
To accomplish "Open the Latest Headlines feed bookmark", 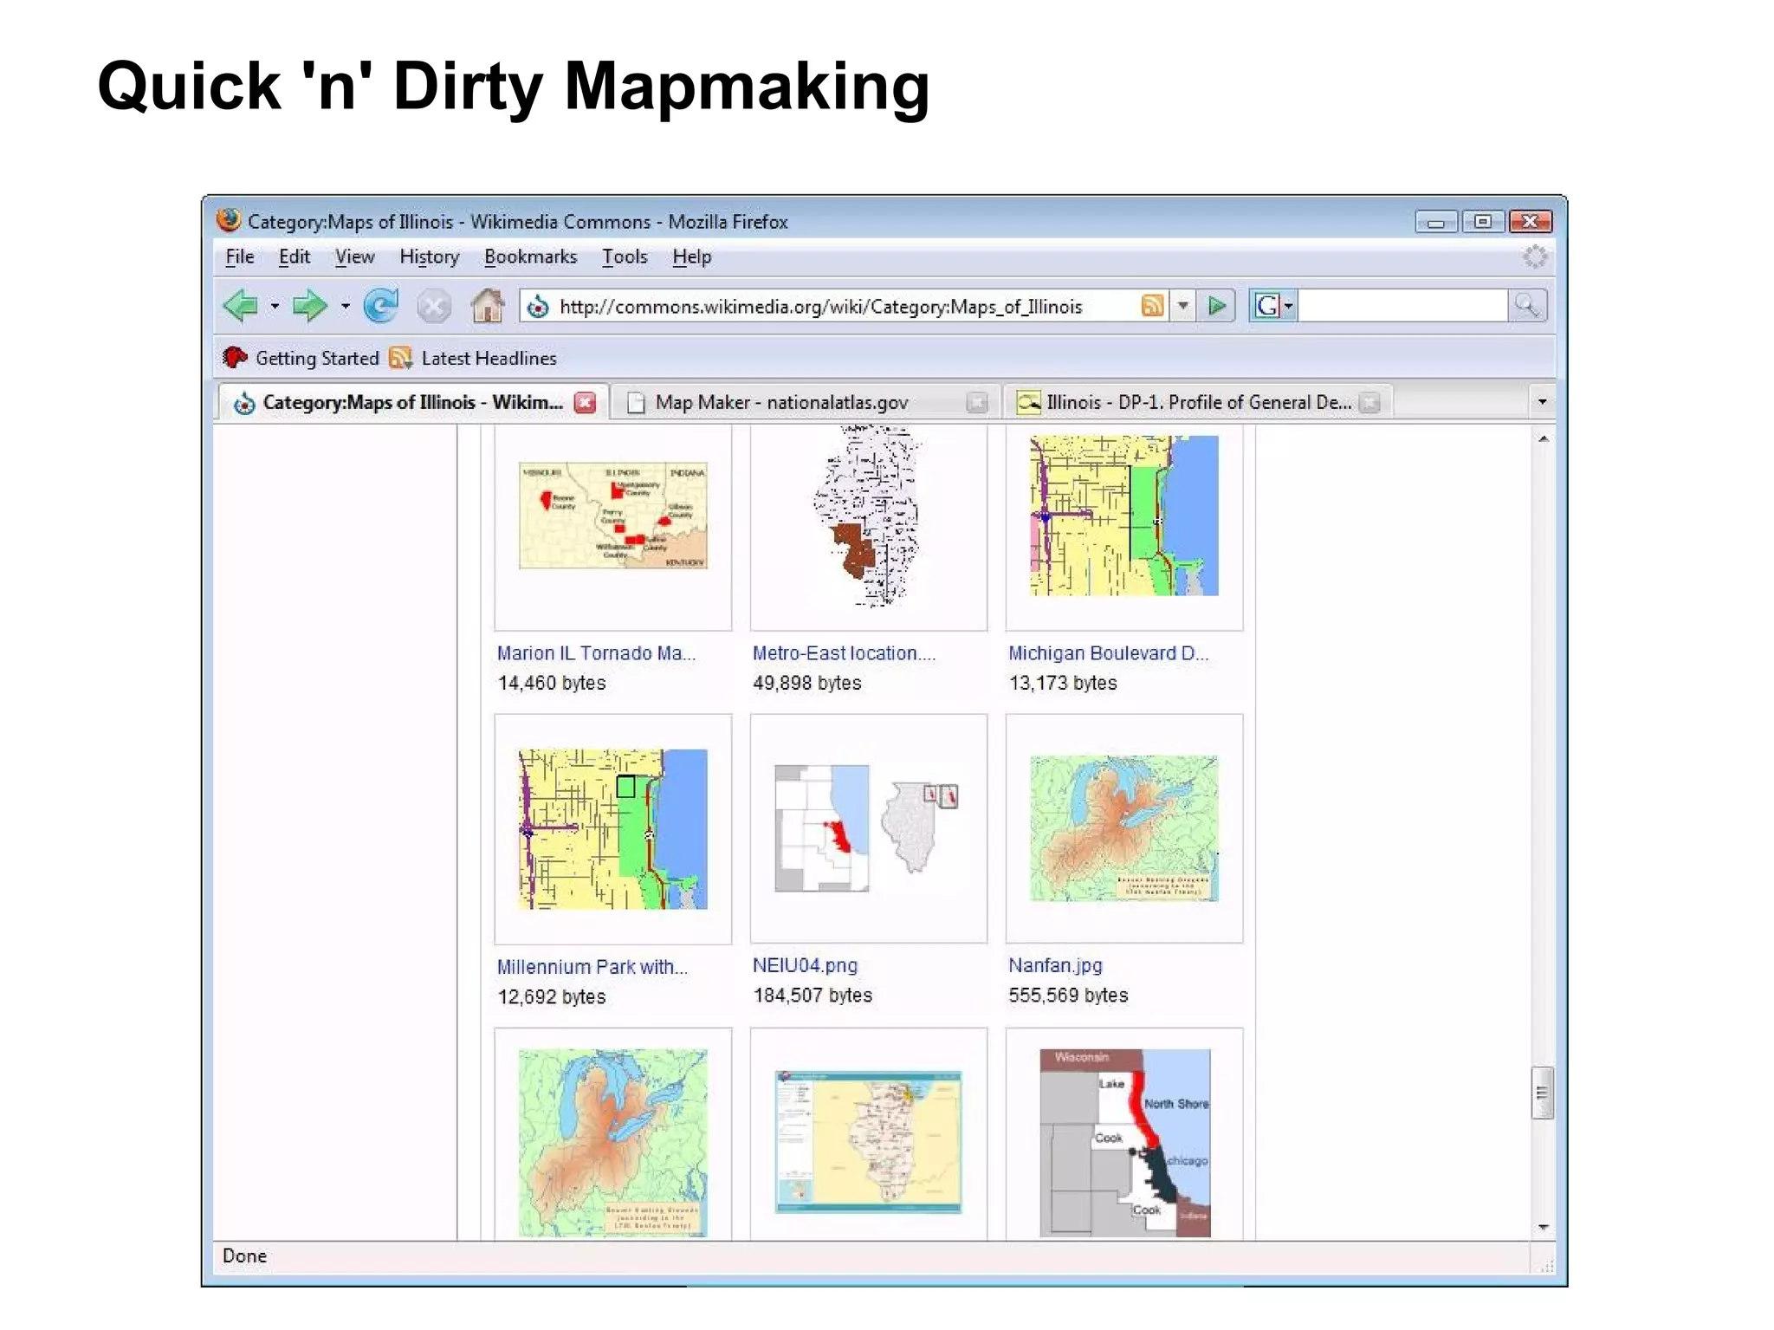I will (473, 358).
